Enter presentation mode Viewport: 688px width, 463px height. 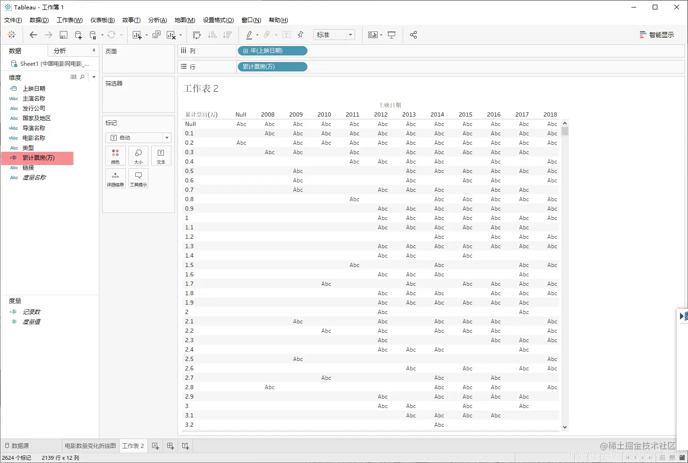pyautogui.click(x=391, y=35)
